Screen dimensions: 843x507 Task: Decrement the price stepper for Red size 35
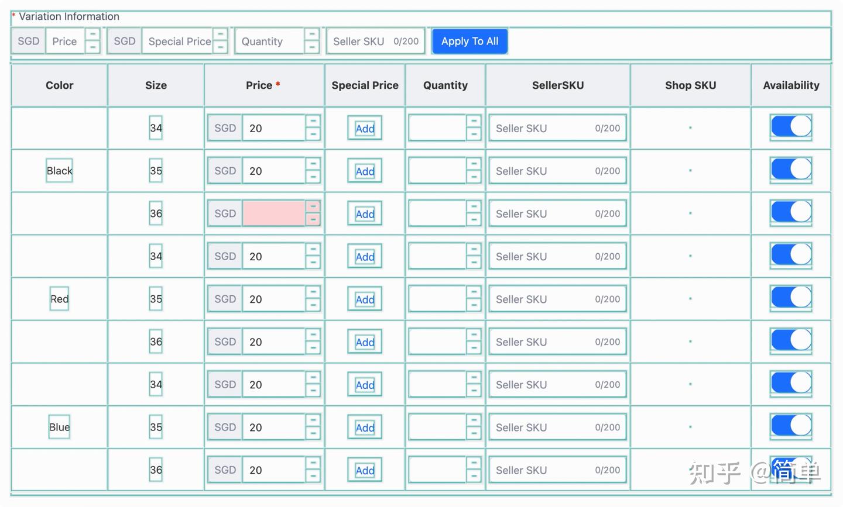coord(313,304)
